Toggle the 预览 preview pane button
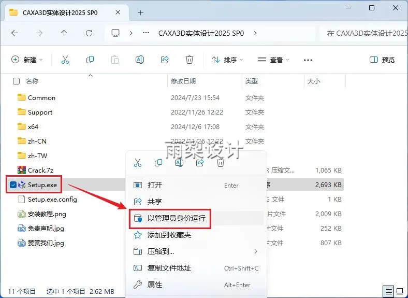Screen dimensions: 408x298 pyautogui.click(x=382, y=60)
